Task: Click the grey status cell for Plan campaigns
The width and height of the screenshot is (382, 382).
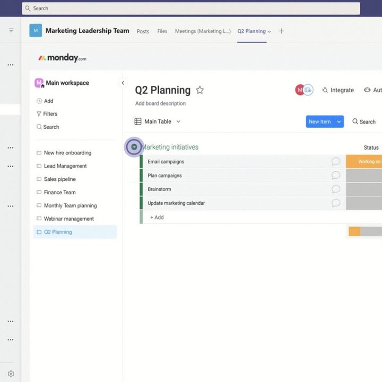Action: pyautogui.click(x=364, y=175)
